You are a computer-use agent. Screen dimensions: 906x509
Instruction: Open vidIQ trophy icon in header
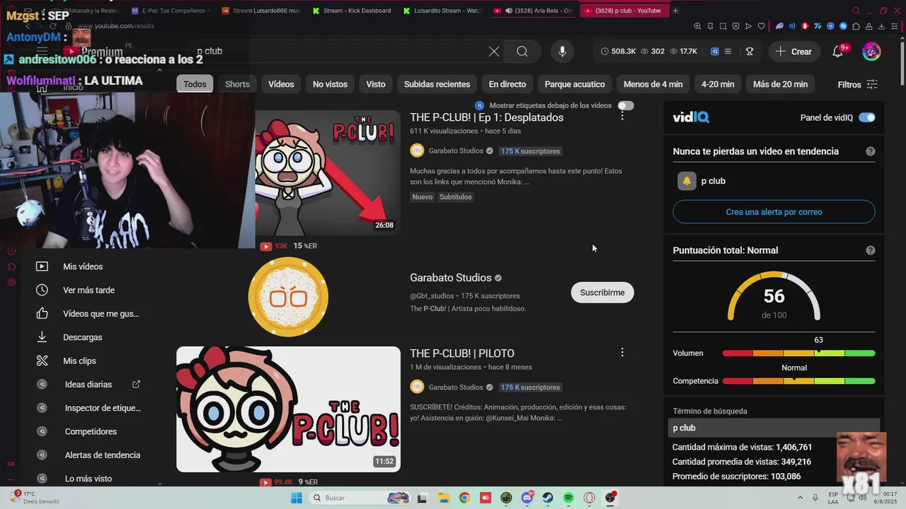point(750,51)
